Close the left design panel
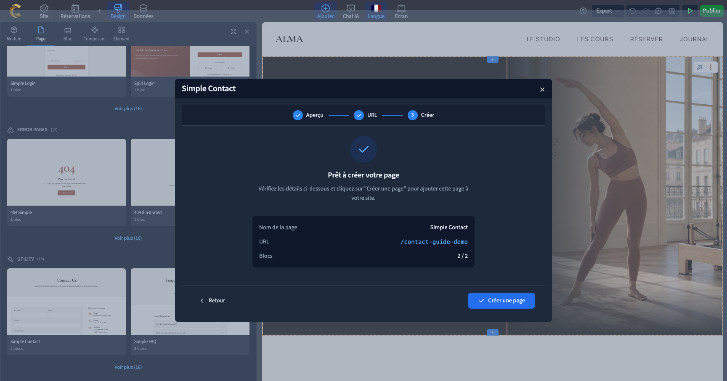This screenshot has height=381, width=727. (x=247, y=32)
